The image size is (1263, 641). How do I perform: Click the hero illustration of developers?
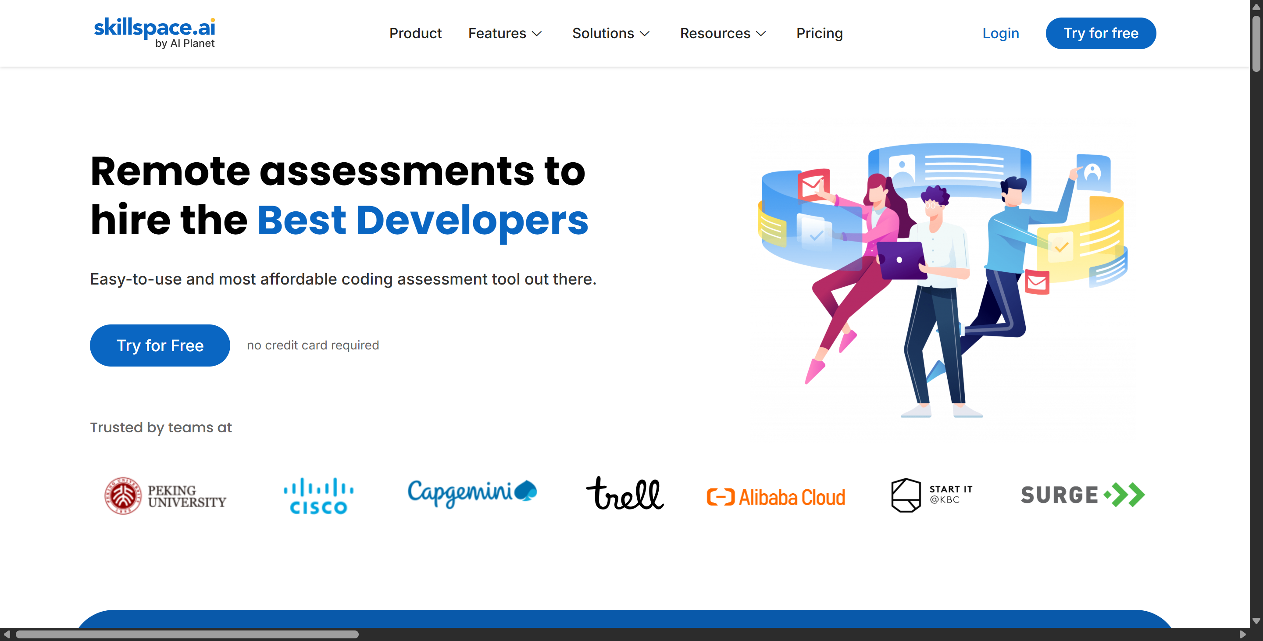[943, 280]
